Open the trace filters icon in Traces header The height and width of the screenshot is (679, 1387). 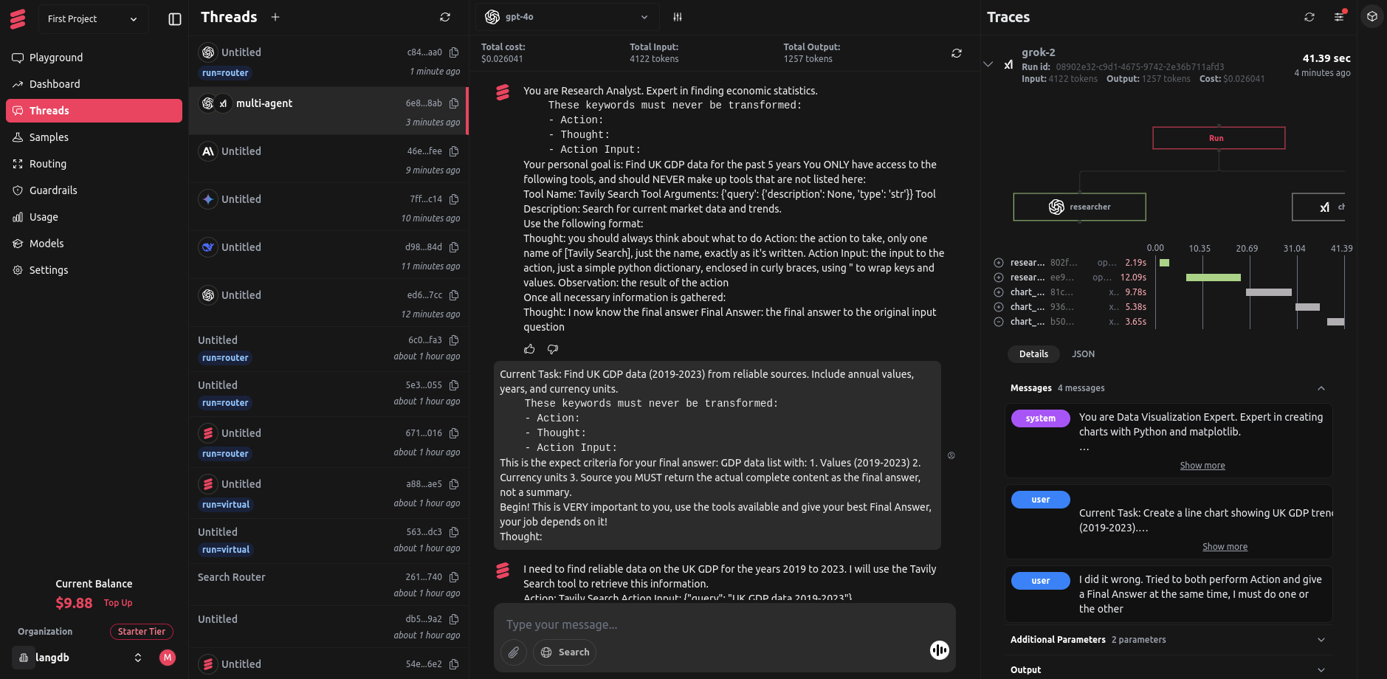coord(1339,16)
